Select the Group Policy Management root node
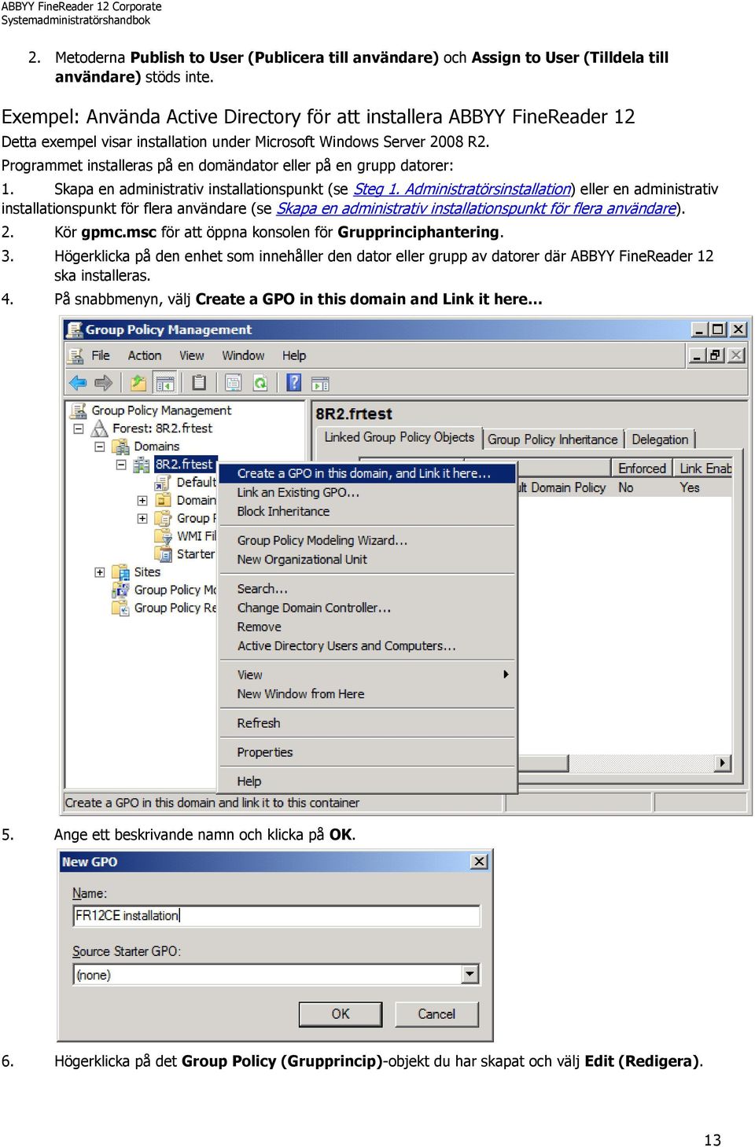This screenshot has height=1147, width=755. [x=161, y=410]
